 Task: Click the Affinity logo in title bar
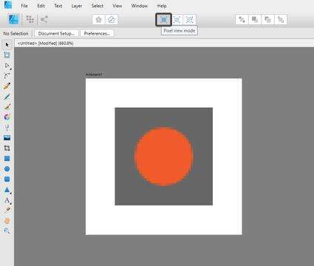[x=8, y=4]
